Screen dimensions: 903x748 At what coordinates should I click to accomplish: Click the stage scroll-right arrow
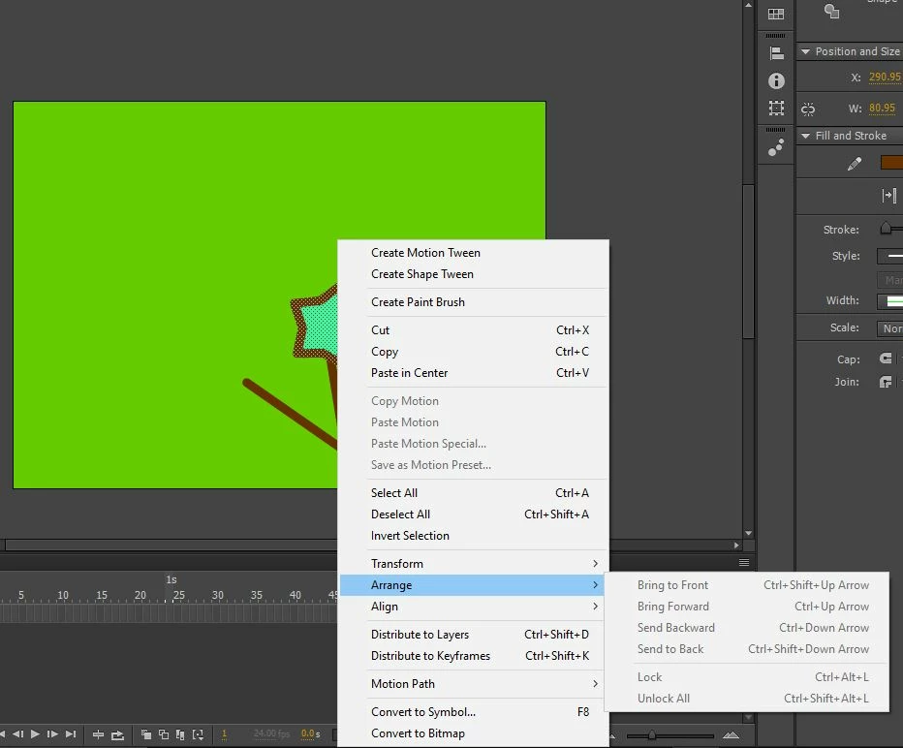[x=736, y=545]
